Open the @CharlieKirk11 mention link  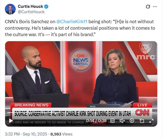click(x=72, y=22)
